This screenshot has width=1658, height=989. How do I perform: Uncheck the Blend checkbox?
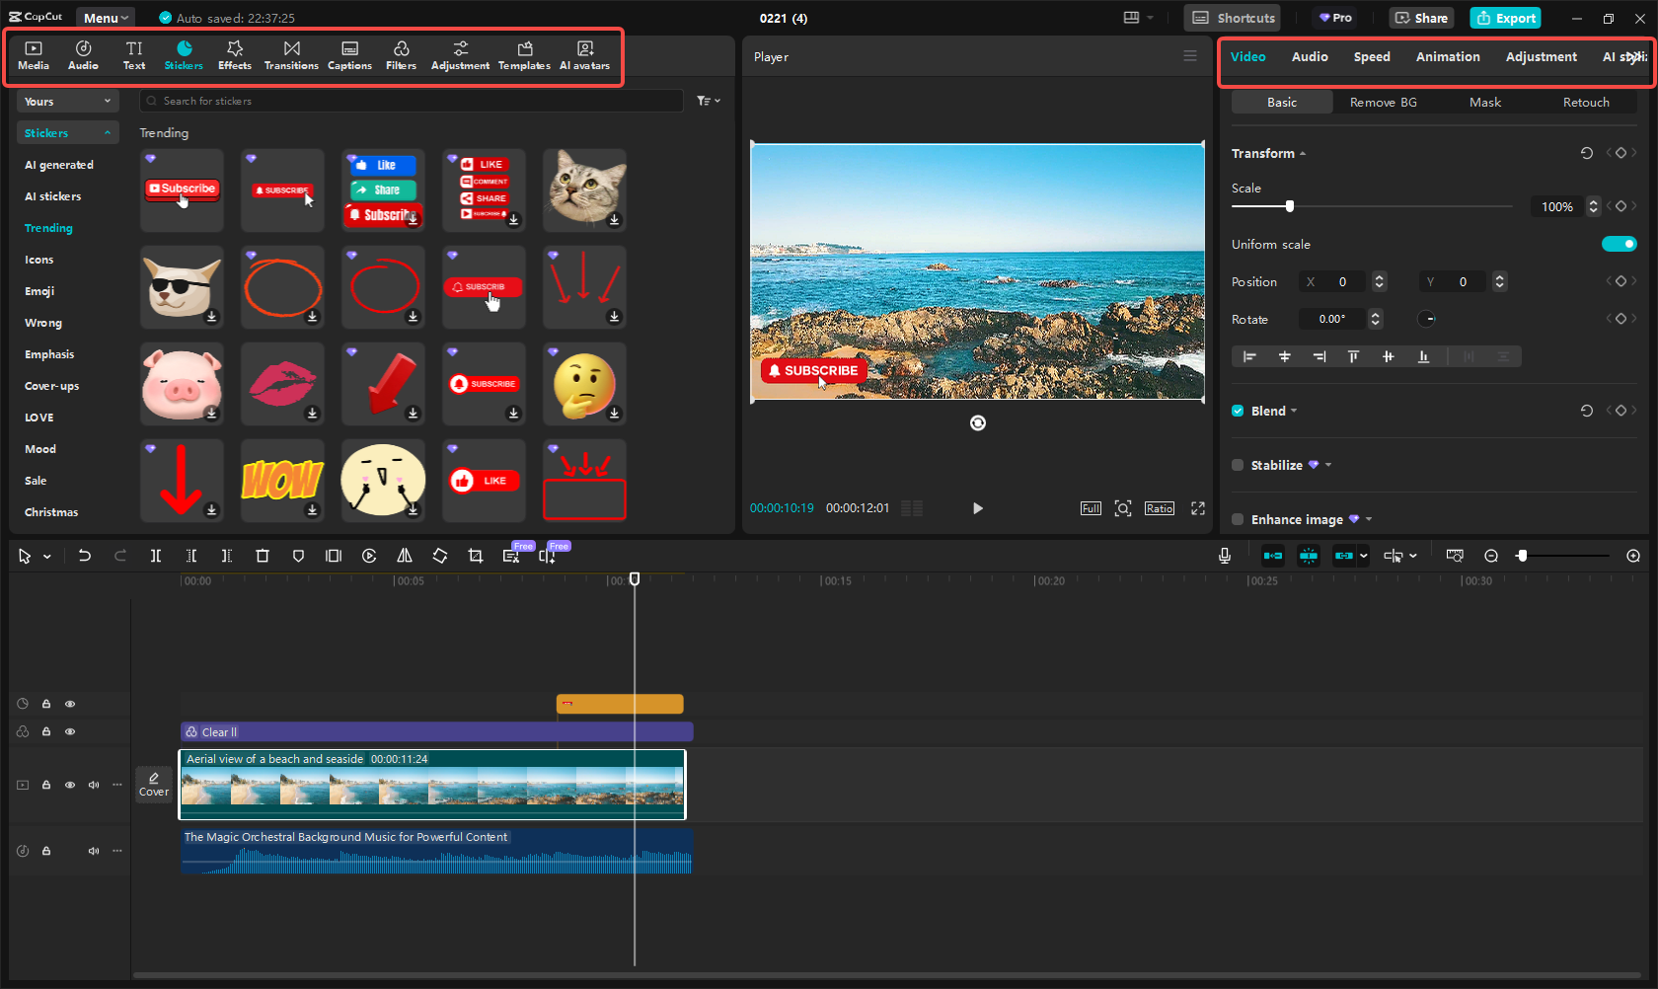tap(1238, 411)
